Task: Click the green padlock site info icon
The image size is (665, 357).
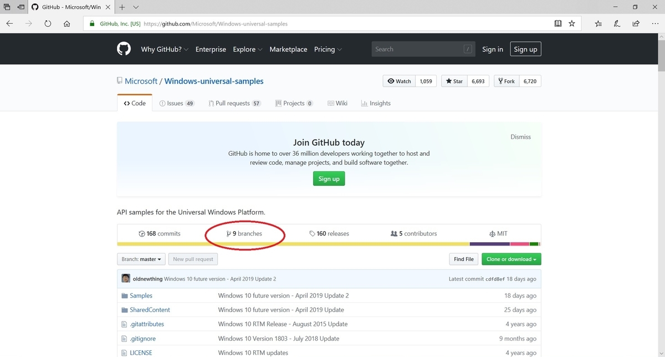Action: (93, 24)
